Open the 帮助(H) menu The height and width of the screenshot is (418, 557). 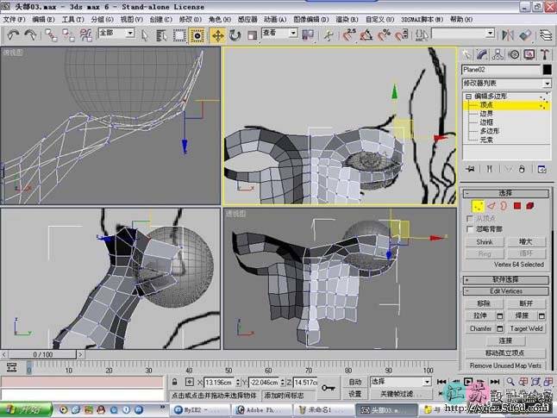pos(461,19)
